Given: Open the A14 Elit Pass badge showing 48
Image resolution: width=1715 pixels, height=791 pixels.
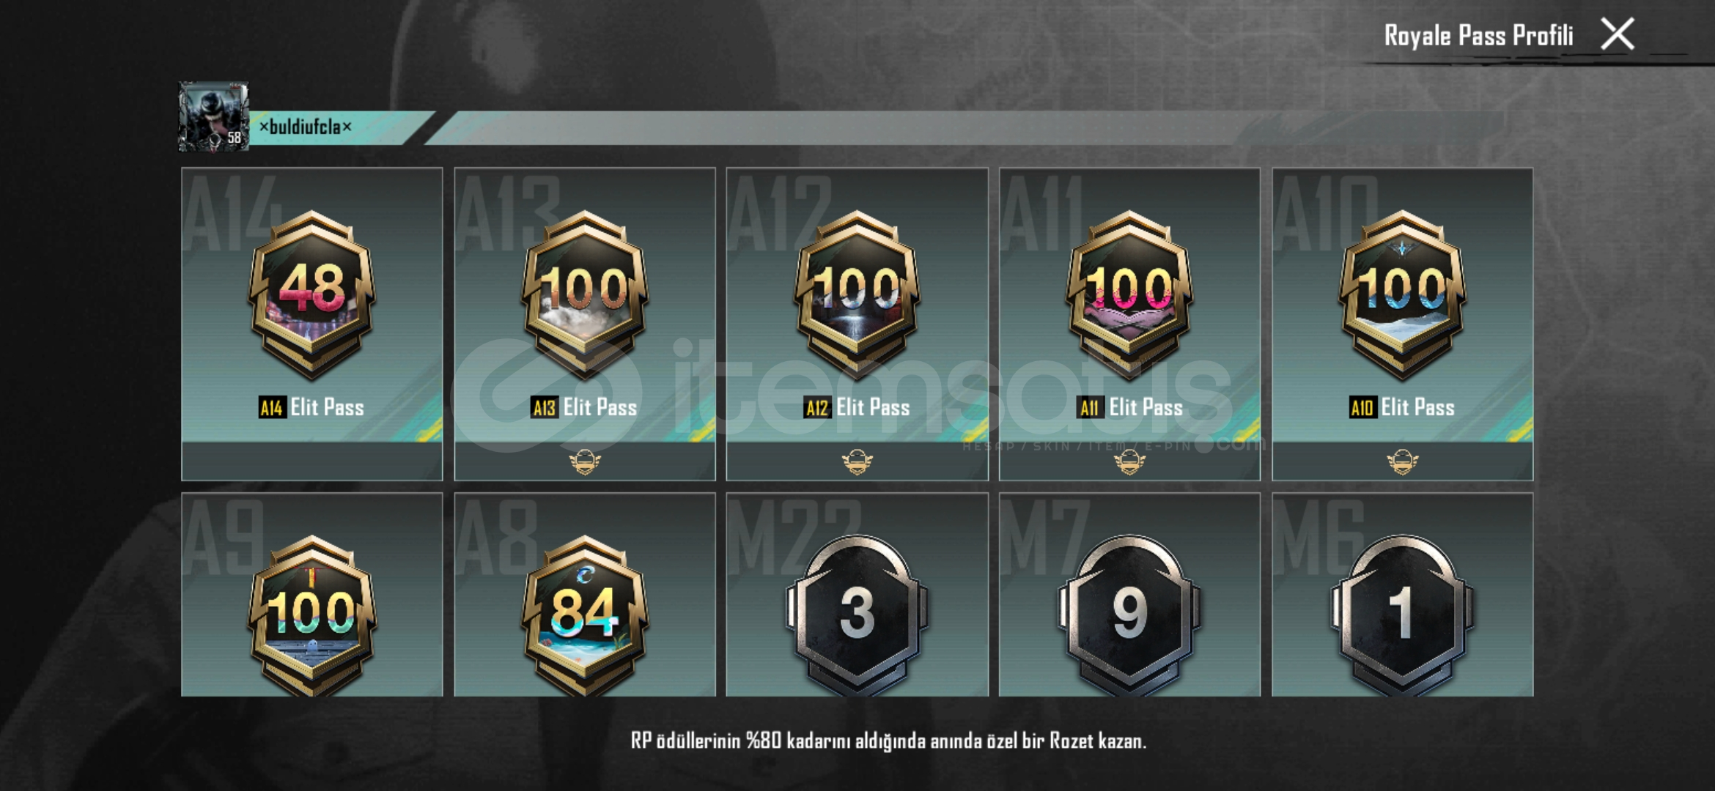Looking at the screenshot, I should pyautogui.click(x=312, y=294).
